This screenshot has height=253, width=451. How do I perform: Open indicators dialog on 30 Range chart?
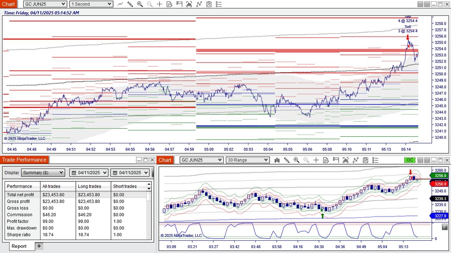[x=346, y=160]
